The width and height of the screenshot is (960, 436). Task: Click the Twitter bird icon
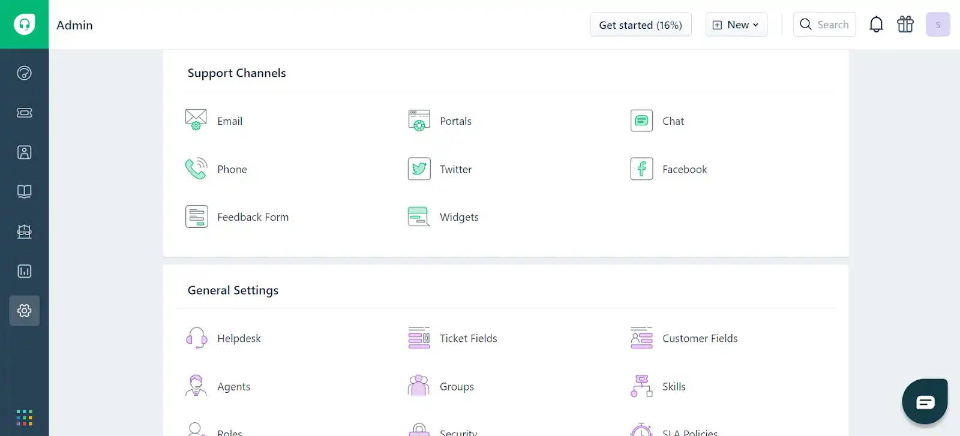pos(419,169)
